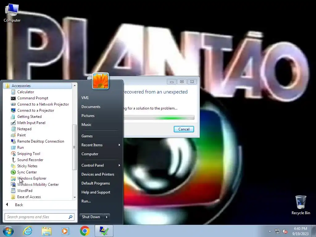Open the Shut Down options arrow

coord(106,217)
